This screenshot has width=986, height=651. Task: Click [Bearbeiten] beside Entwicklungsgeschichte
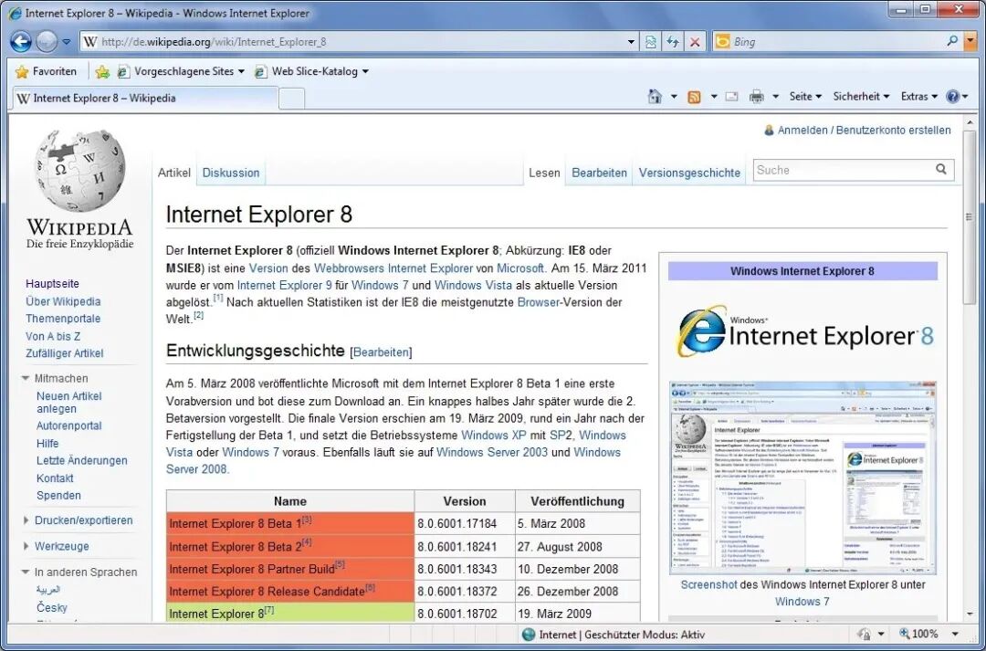(x=381, y=352)
